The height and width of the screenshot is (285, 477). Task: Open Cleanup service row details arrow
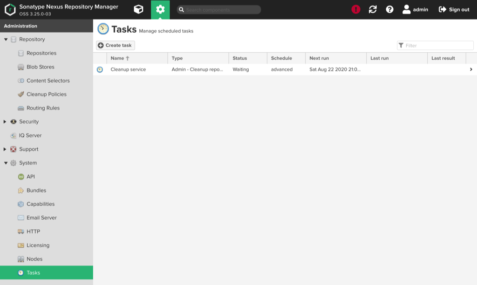click(471, 70)
